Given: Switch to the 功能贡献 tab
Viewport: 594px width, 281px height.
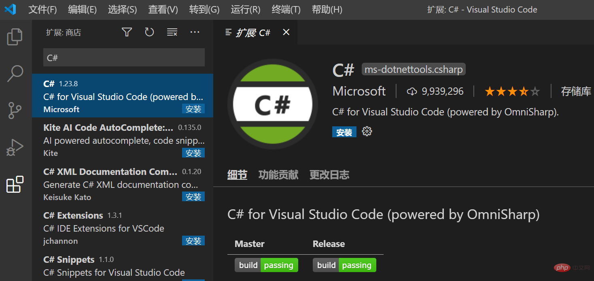Looking at the screenshot, I should (x=278, y=174).
